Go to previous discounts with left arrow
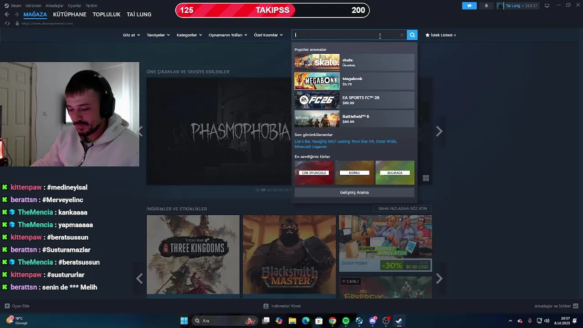The image size is (583, 328). click(140, 278)
